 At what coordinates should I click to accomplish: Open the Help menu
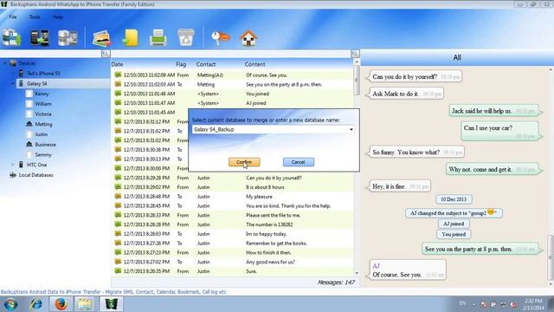tap(57, 17)
